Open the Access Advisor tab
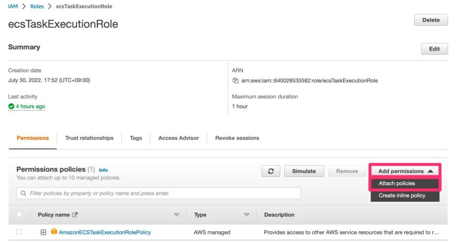Screen dimensions: 458x243 coord(178,138)
